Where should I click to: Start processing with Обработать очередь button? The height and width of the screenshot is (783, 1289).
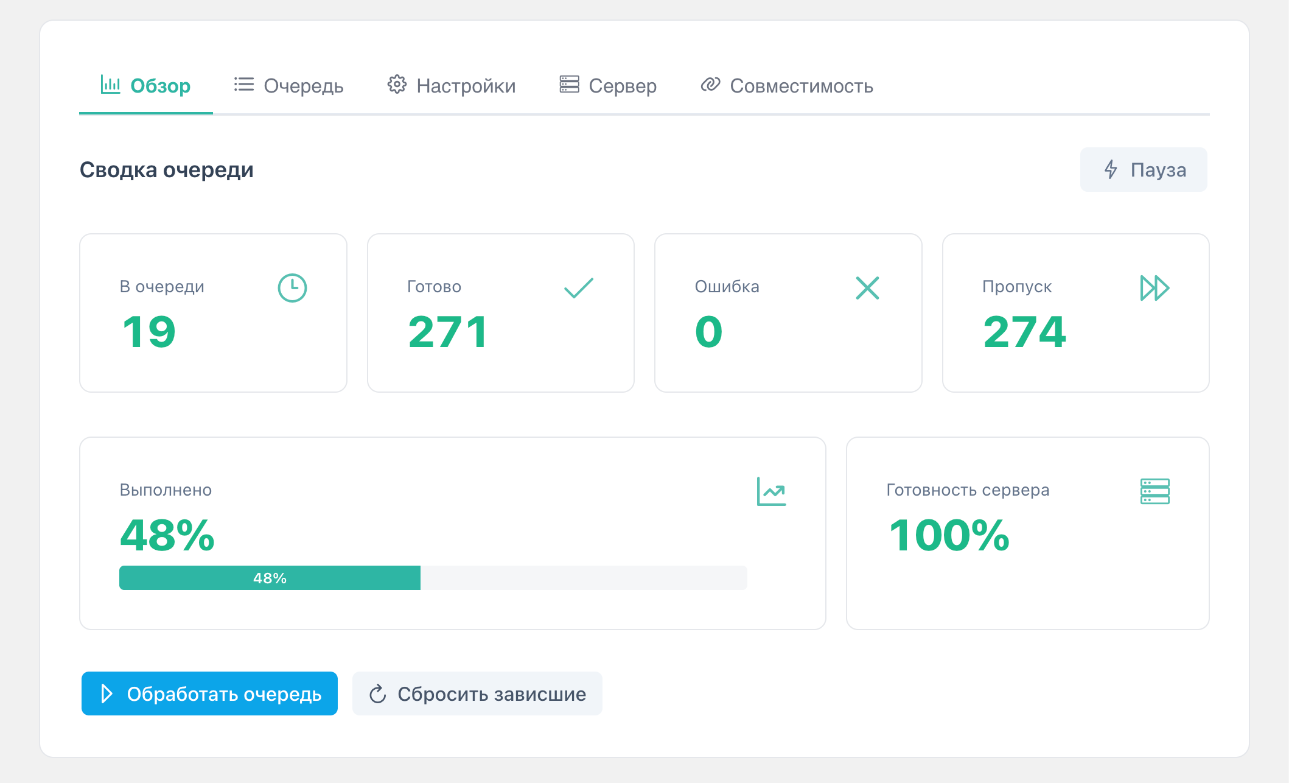pyautogui.click(x=209, y=693)
